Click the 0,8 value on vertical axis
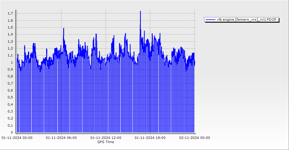289x150 pixels. pos(10,76)
